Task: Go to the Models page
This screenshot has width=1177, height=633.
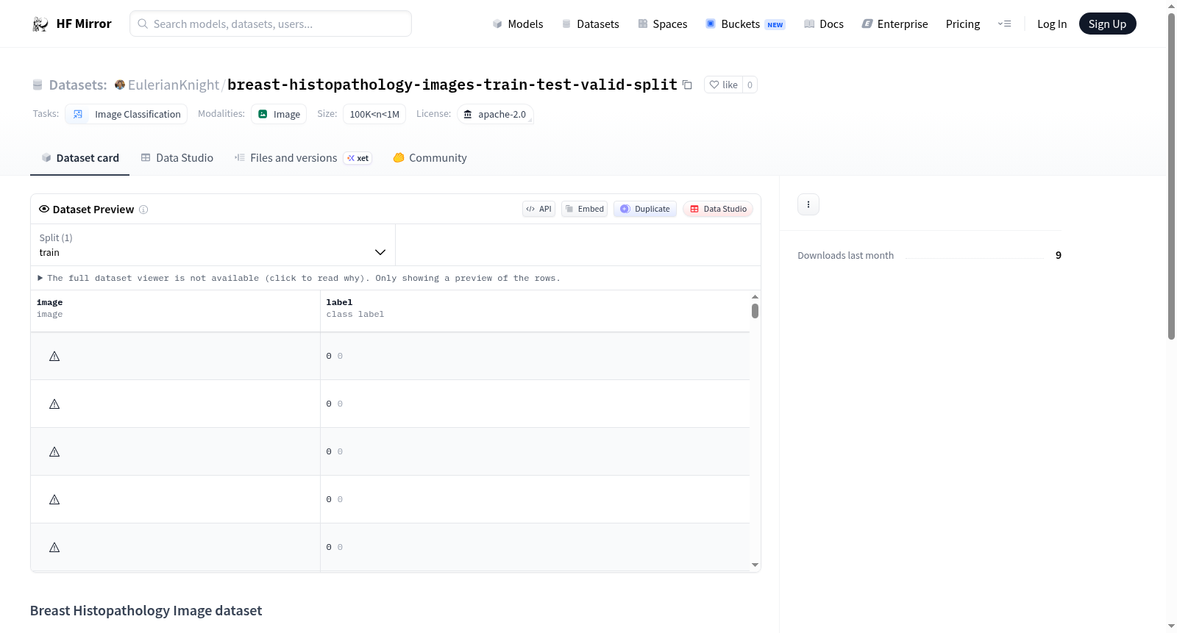Action: tap(518, 24)
